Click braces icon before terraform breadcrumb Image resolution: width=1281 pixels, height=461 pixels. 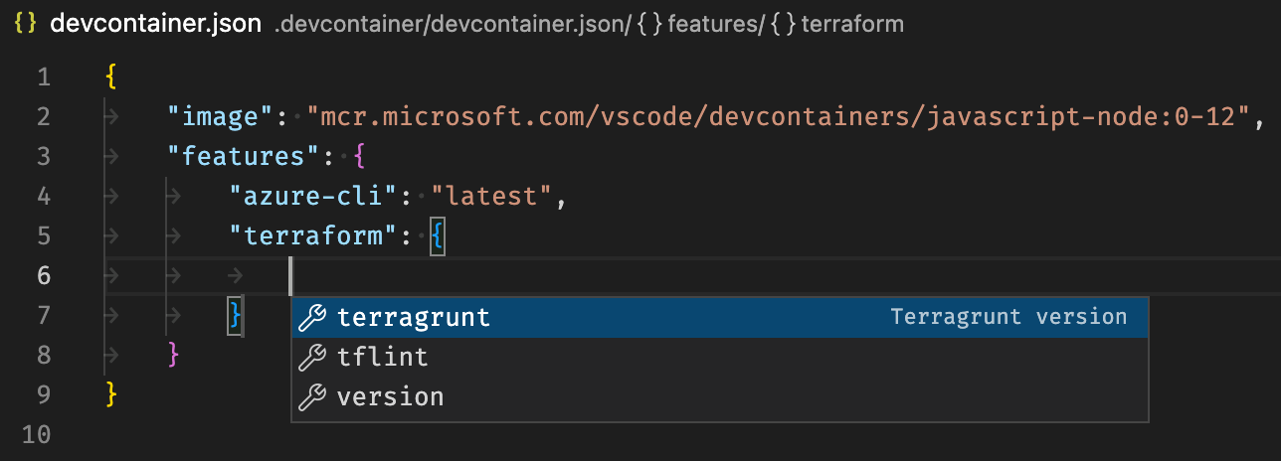click(x=783, y=24)
